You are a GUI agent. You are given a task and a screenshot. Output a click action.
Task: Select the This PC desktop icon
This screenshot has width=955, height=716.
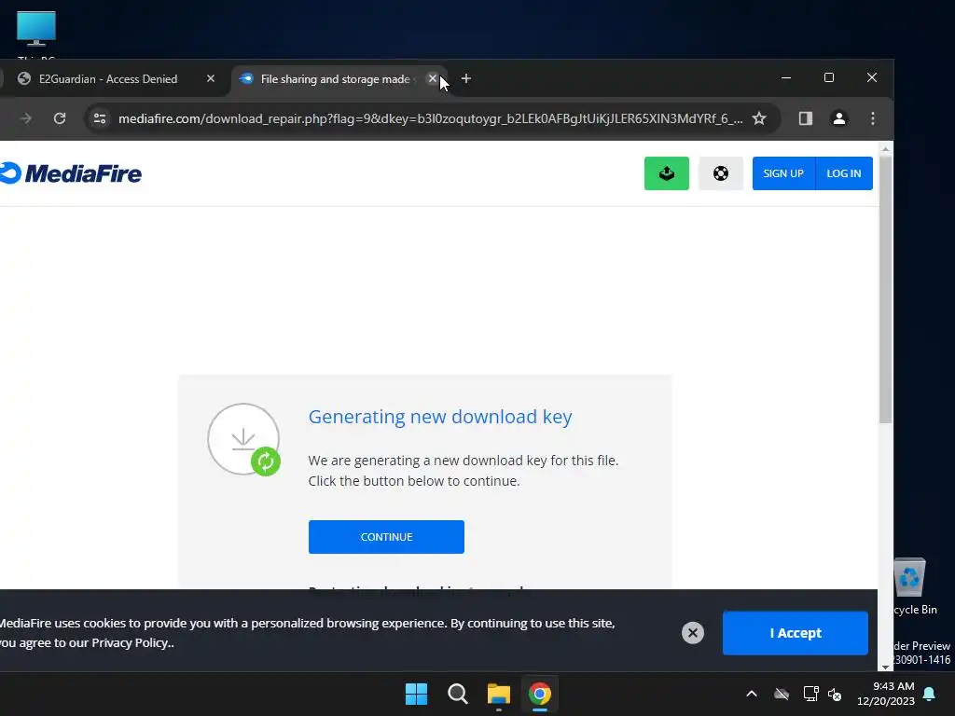coord(36,34)
